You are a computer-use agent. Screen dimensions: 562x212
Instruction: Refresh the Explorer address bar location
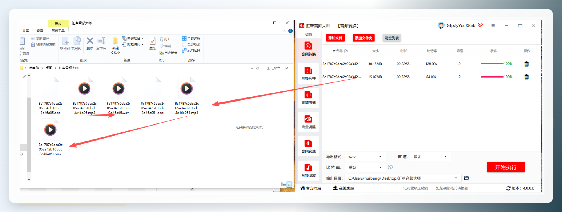click(258, 68)
